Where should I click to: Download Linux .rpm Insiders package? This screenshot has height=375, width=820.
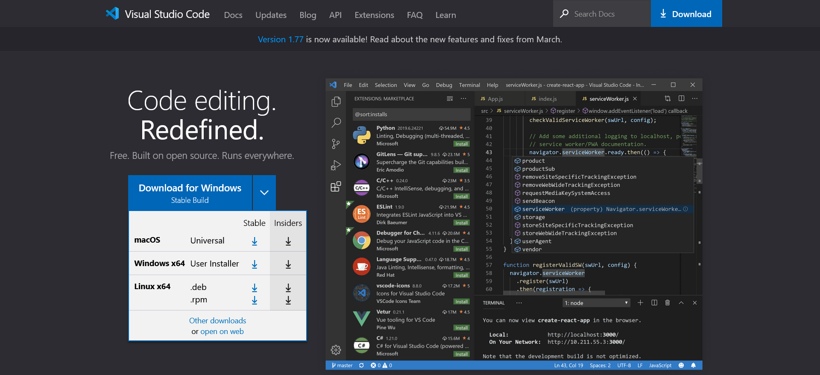click(288, 300)
